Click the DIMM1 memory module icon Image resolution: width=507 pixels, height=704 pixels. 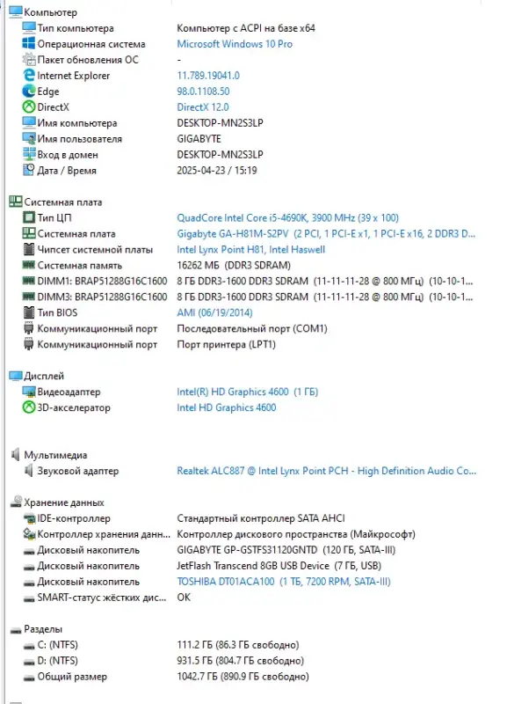coord(29,281)
